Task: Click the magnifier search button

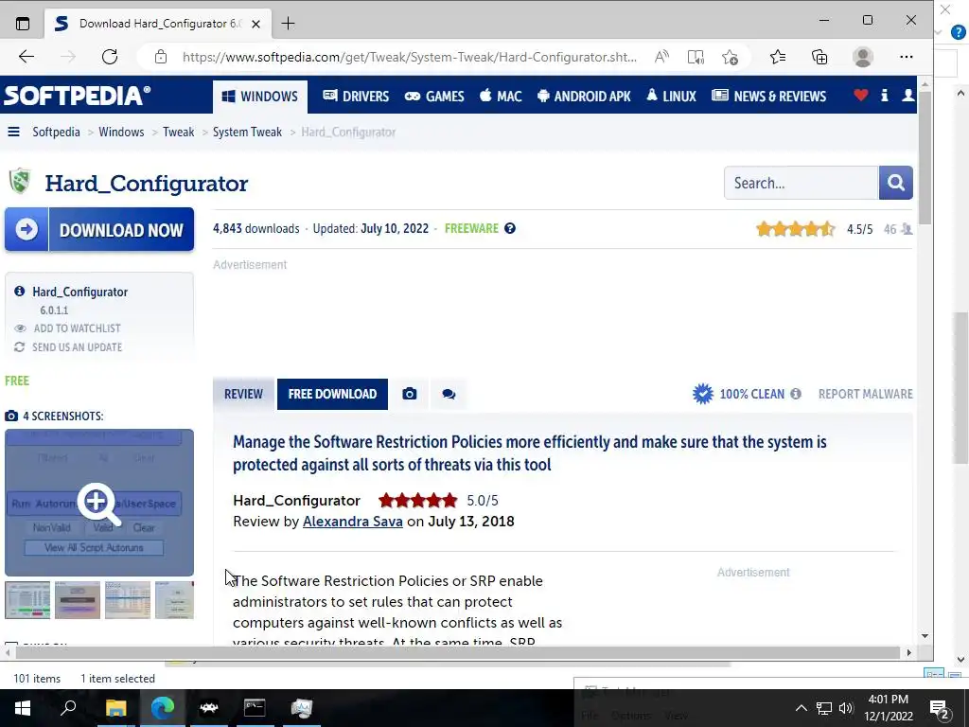Action: point(895,183)
